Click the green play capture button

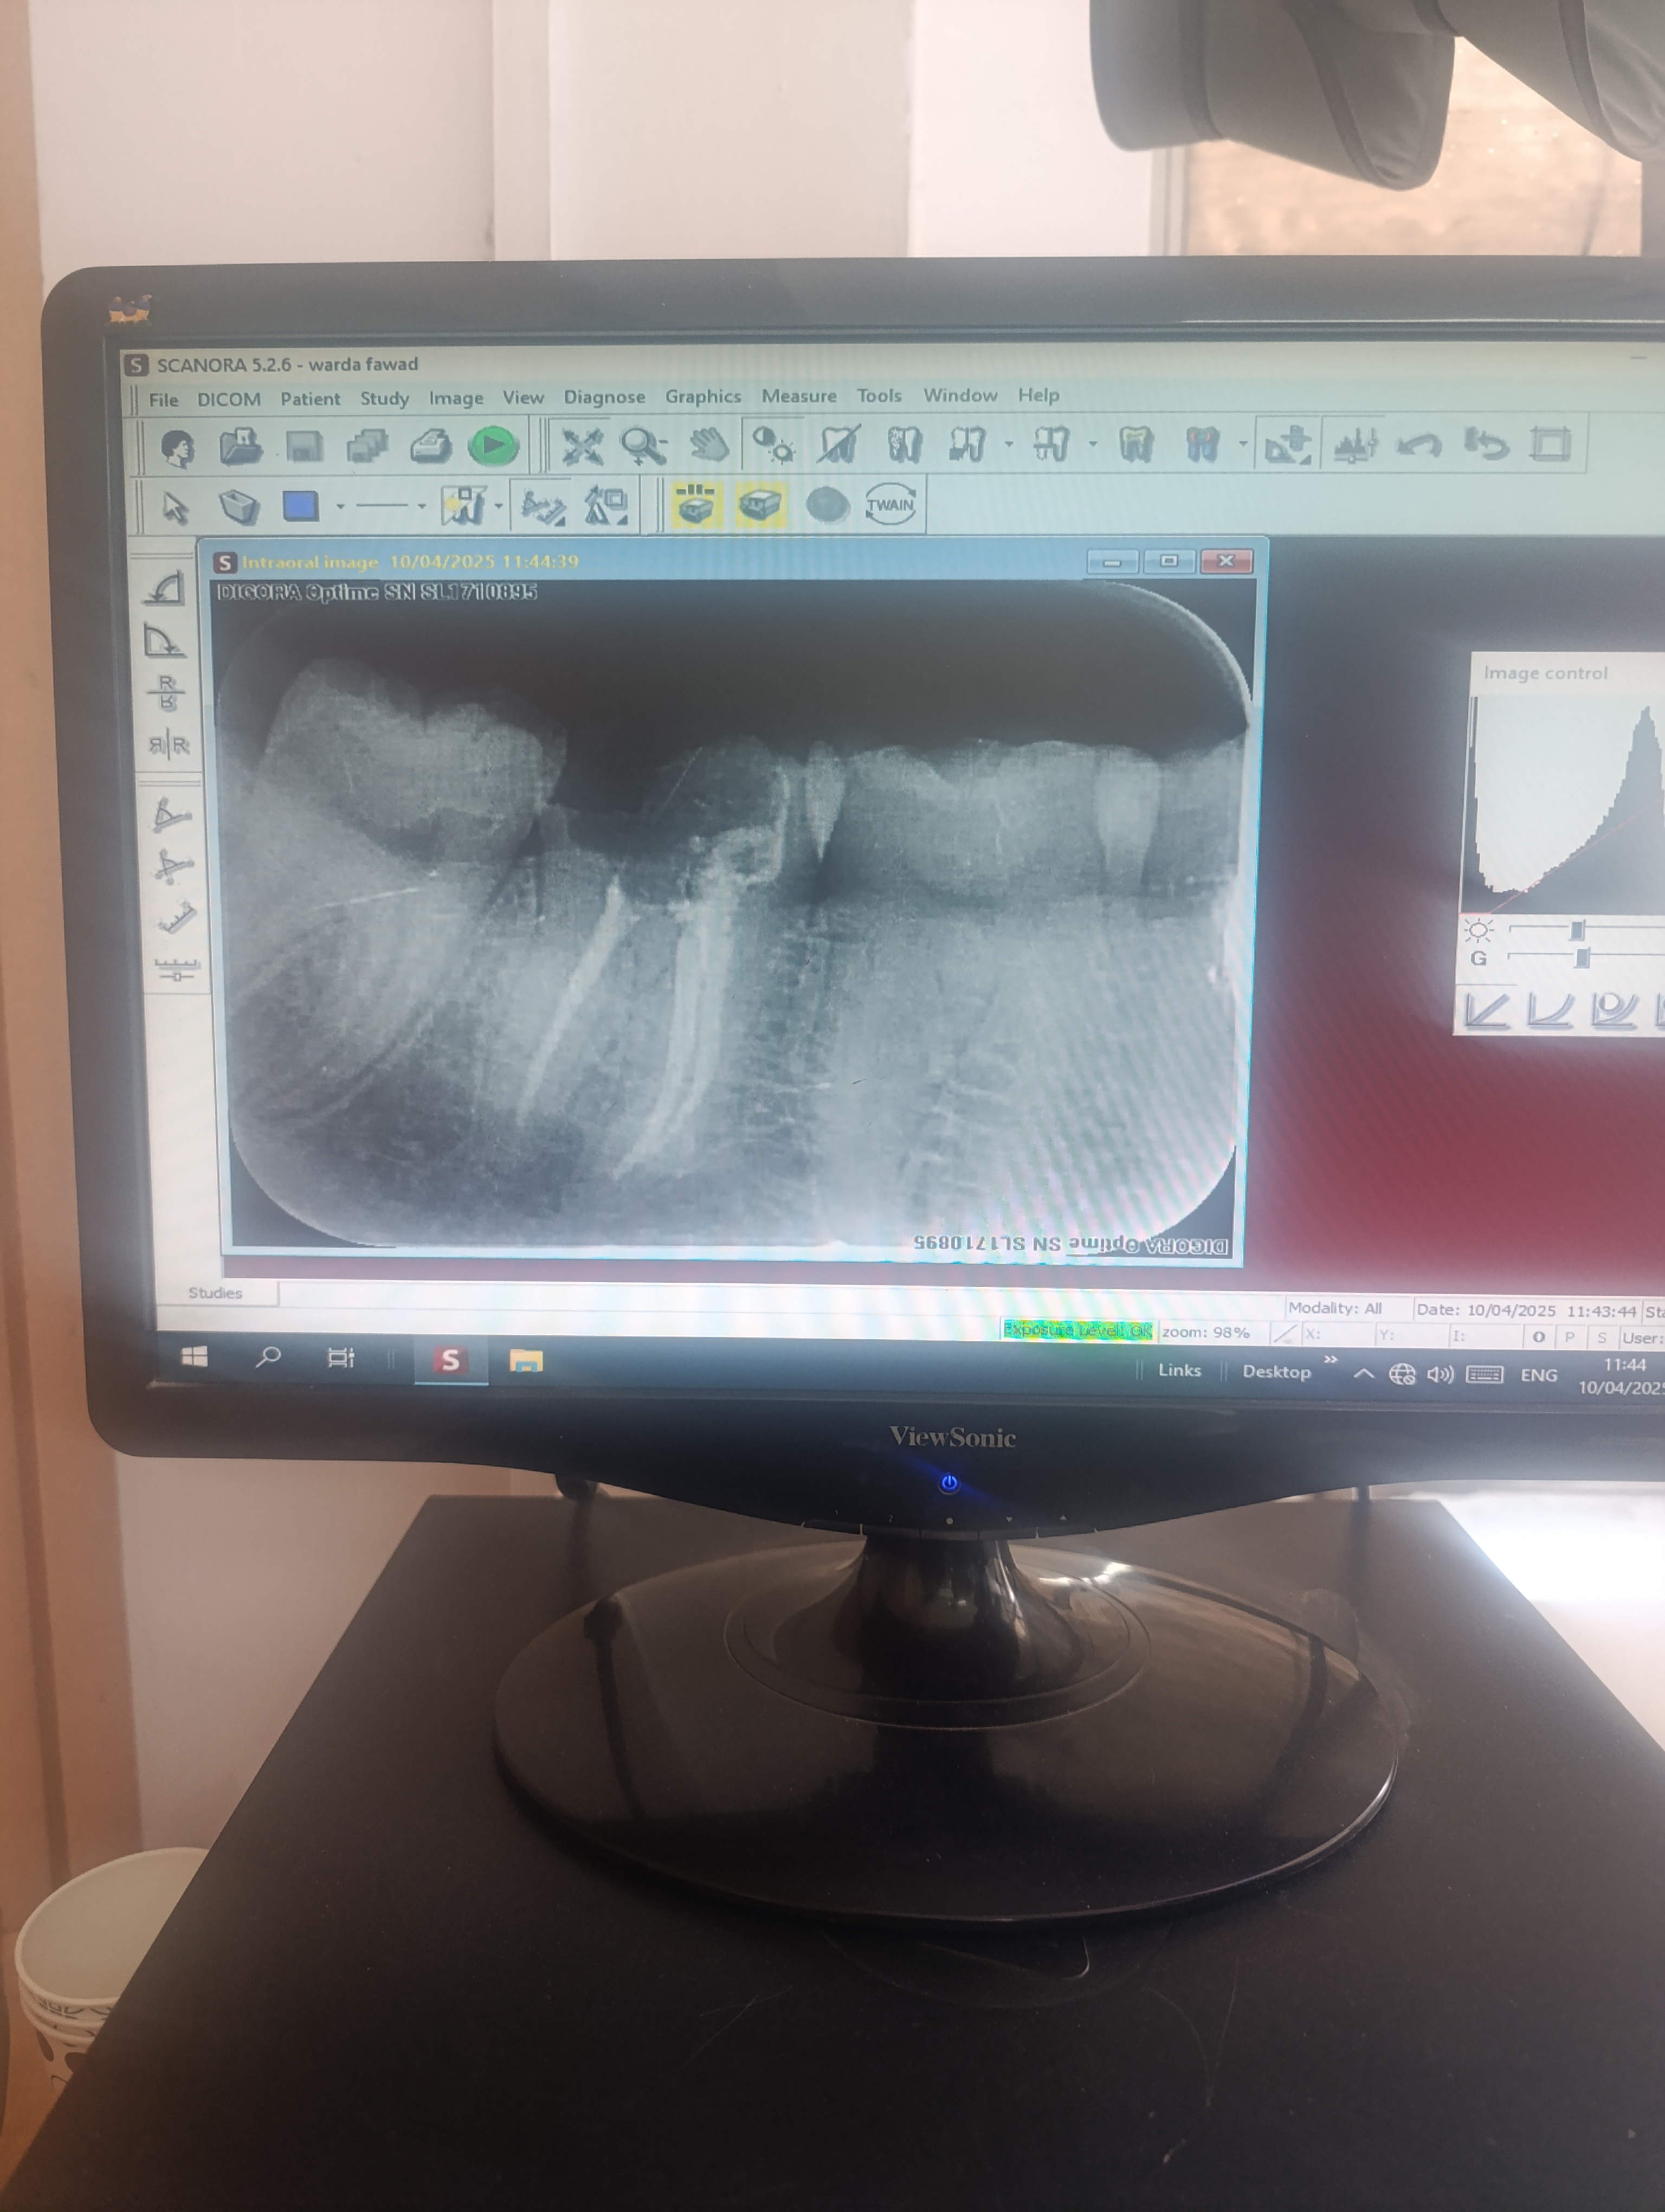click(x=494, y=446)
